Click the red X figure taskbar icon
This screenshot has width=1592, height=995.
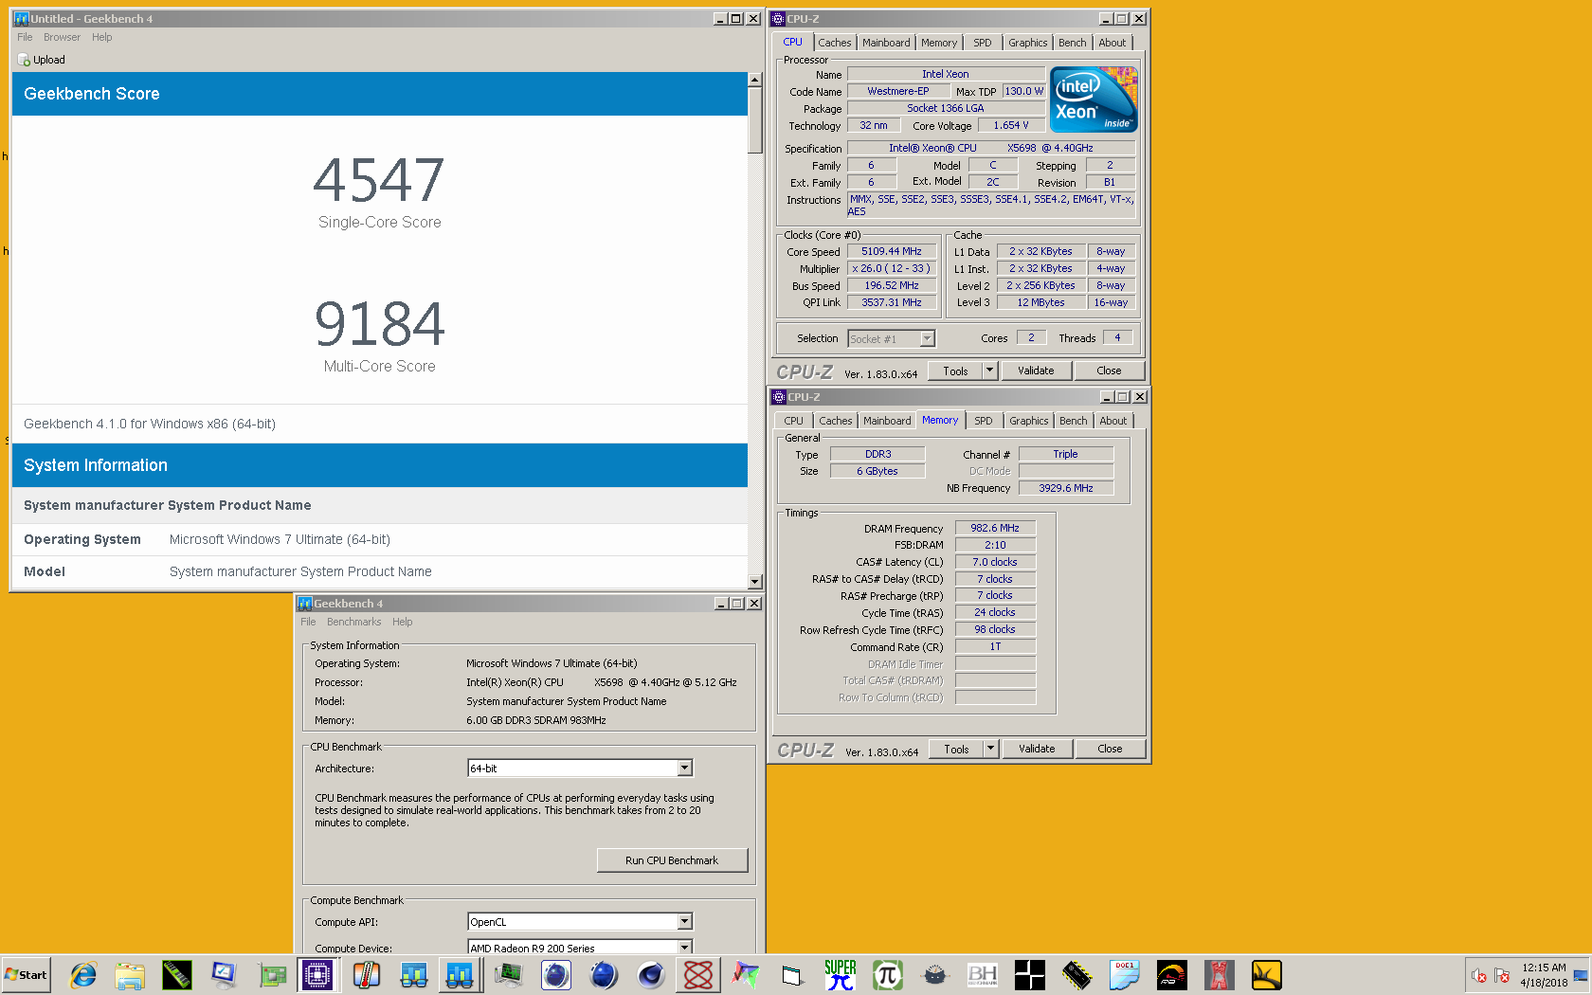click(x=1220, y=975)
